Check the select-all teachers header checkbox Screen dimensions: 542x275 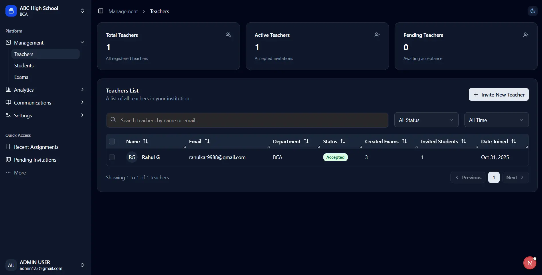point(112,142)
